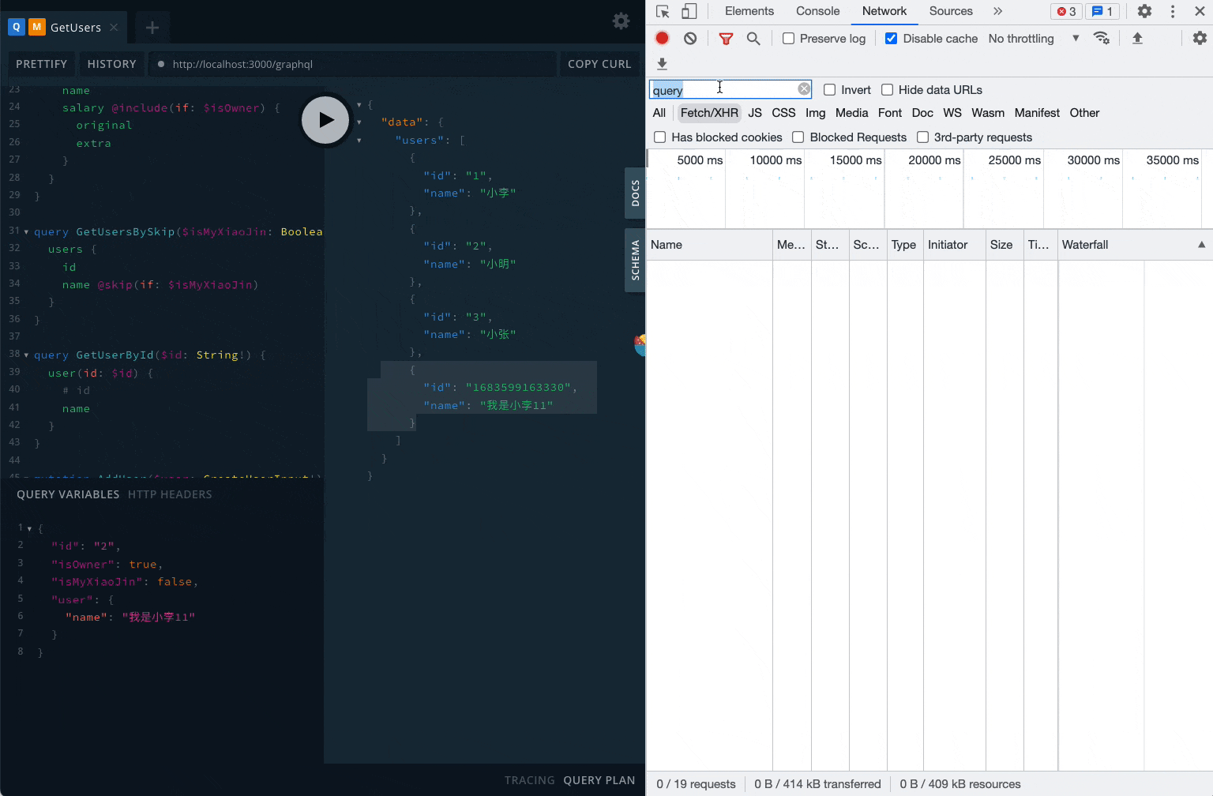Screen dimensions: 1213x796
Task: Open the Console panel
Action: pos(817,11)
